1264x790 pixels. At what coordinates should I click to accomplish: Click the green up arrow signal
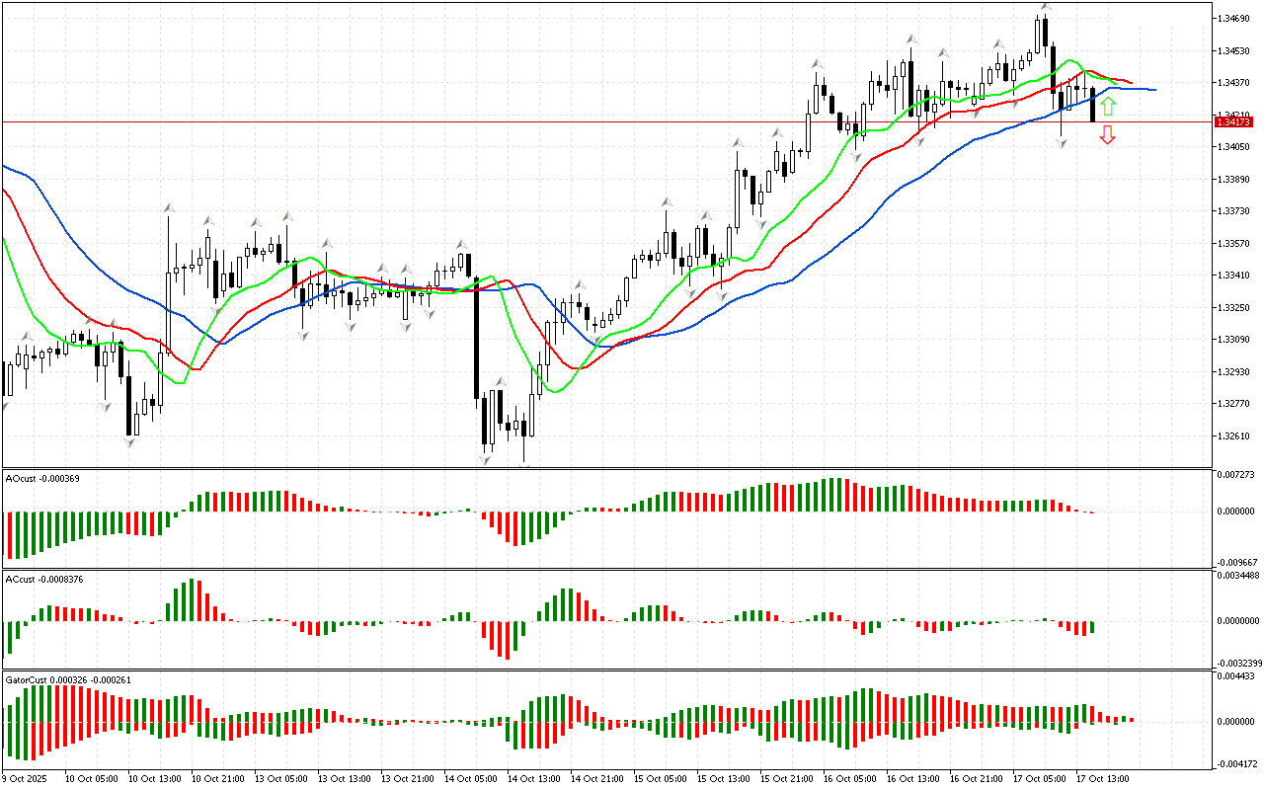click(x=1109, y=107)
